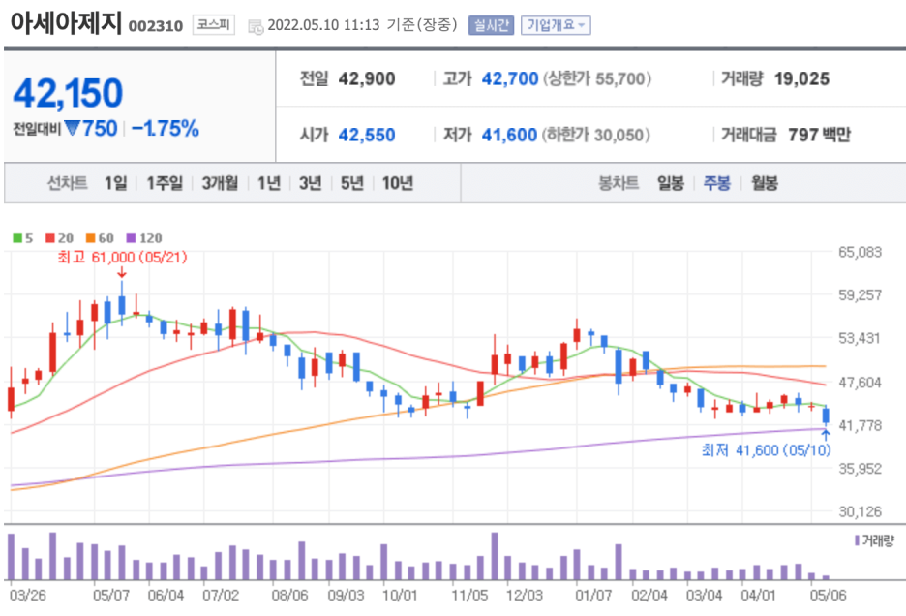The width and height of the screenshot is (906, 616).
Task: Select the 5년 line chart tab
Action: click(352, 183)
